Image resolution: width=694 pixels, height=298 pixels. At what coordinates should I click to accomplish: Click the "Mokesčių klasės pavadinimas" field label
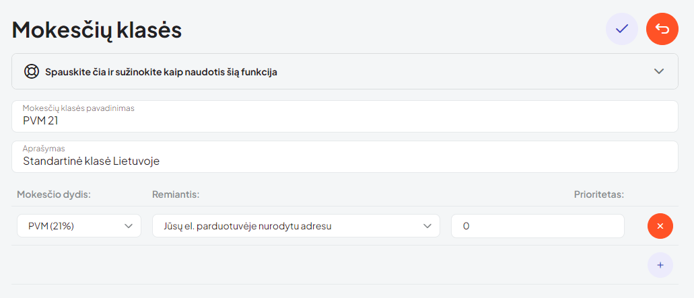tap(79, 108)
